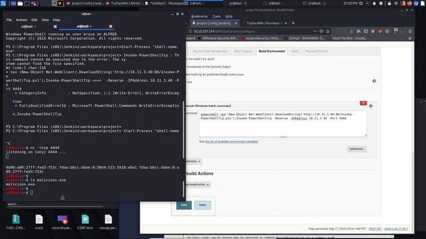Viewport: 426px width, 239px height.
Task: Close the 'TryHackMe | Purchase' browser tab
Action: (x=286, y=23)
